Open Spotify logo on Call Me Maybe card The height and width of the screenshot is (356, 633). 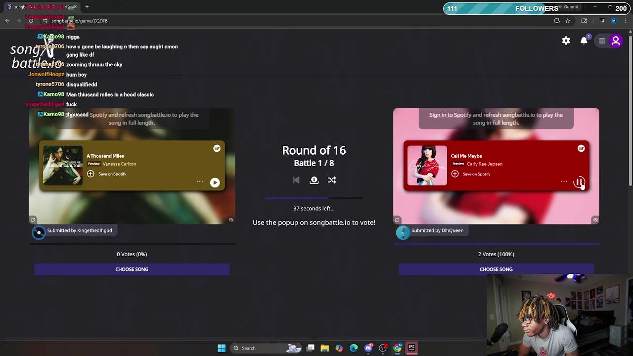[581, 148]
